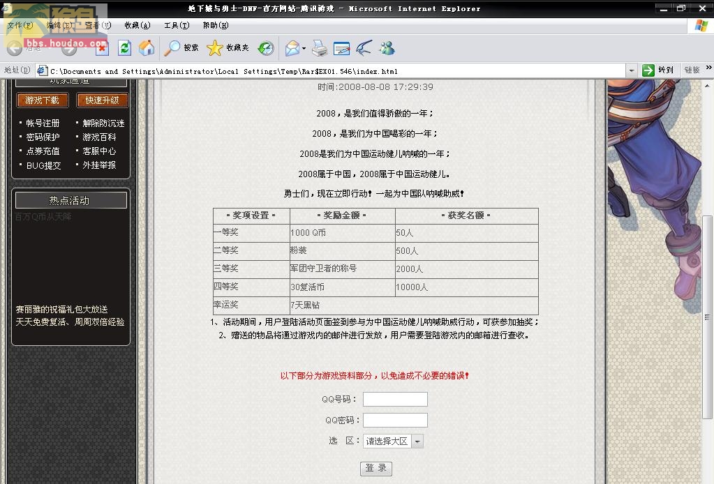Select the 30复活币 prize cell

click(343, 287)
